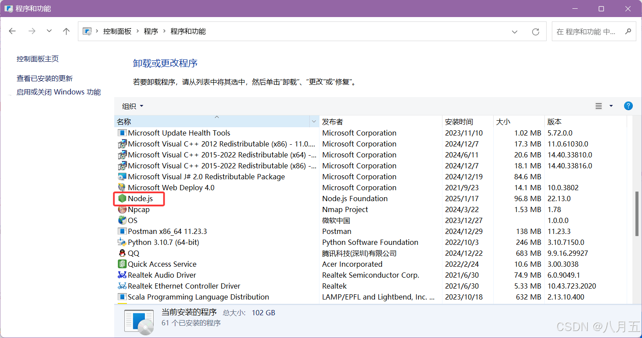
Task: Click the Quick Access Service icon
Action: point(122,264)
